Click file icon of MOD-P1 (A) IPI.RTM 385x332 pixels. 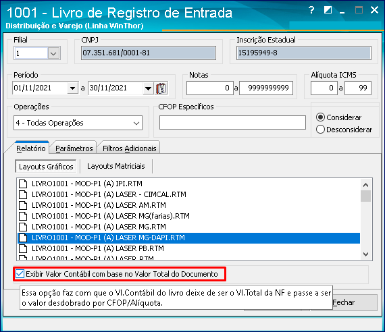pyautogui.click(x=23, y=184)
